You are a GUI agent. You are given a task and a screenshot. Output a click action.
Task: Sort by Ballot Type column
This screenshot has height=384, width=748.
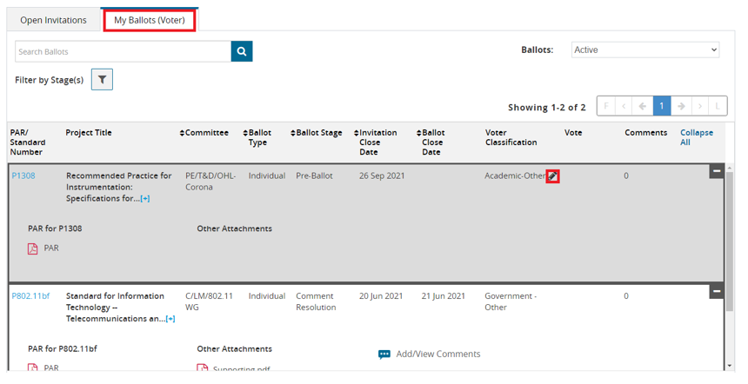(257, 137)
